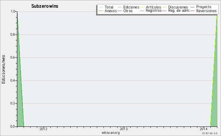Click the 2014 x-axis label
The width and height of the screenshot is (221, 136).
point(204,129)
